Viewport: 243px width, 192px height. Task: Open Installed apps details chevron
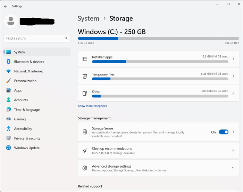pos(233,59)
